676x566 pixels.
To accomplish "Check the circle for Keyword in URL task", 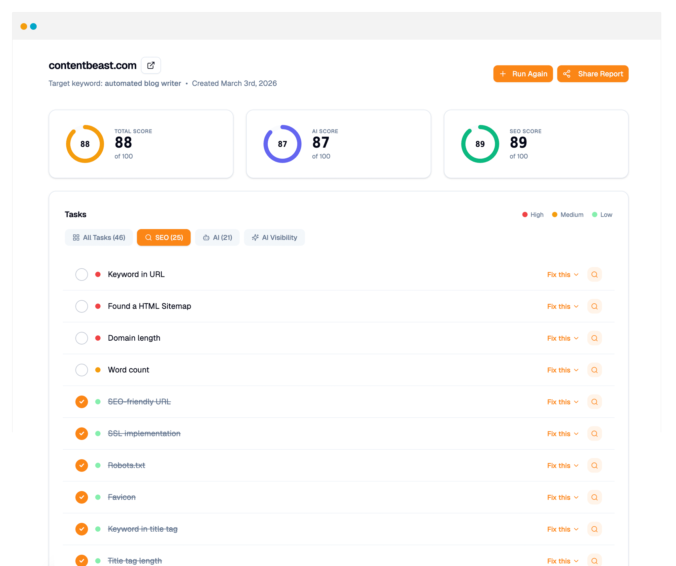I will (82, 274).
